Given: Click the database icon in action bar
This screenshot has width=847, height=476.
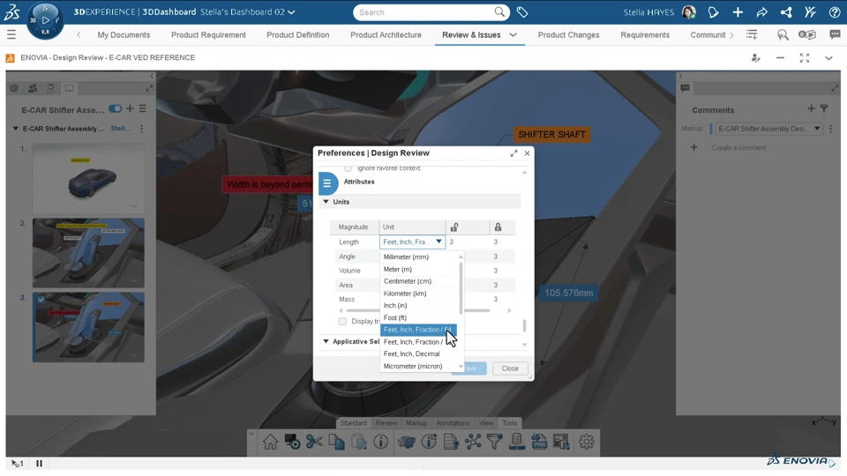Looking at the screenshot, I should [516, 442].
